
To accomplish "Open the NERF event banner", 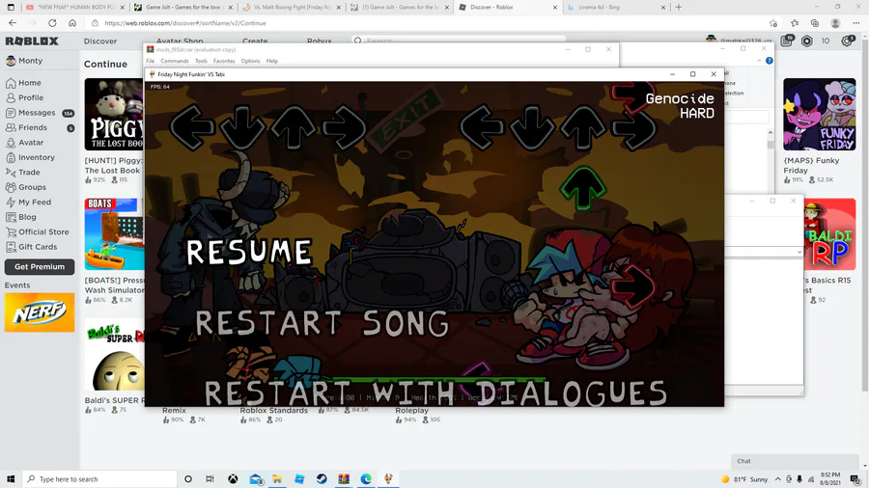I will (40, 312).
